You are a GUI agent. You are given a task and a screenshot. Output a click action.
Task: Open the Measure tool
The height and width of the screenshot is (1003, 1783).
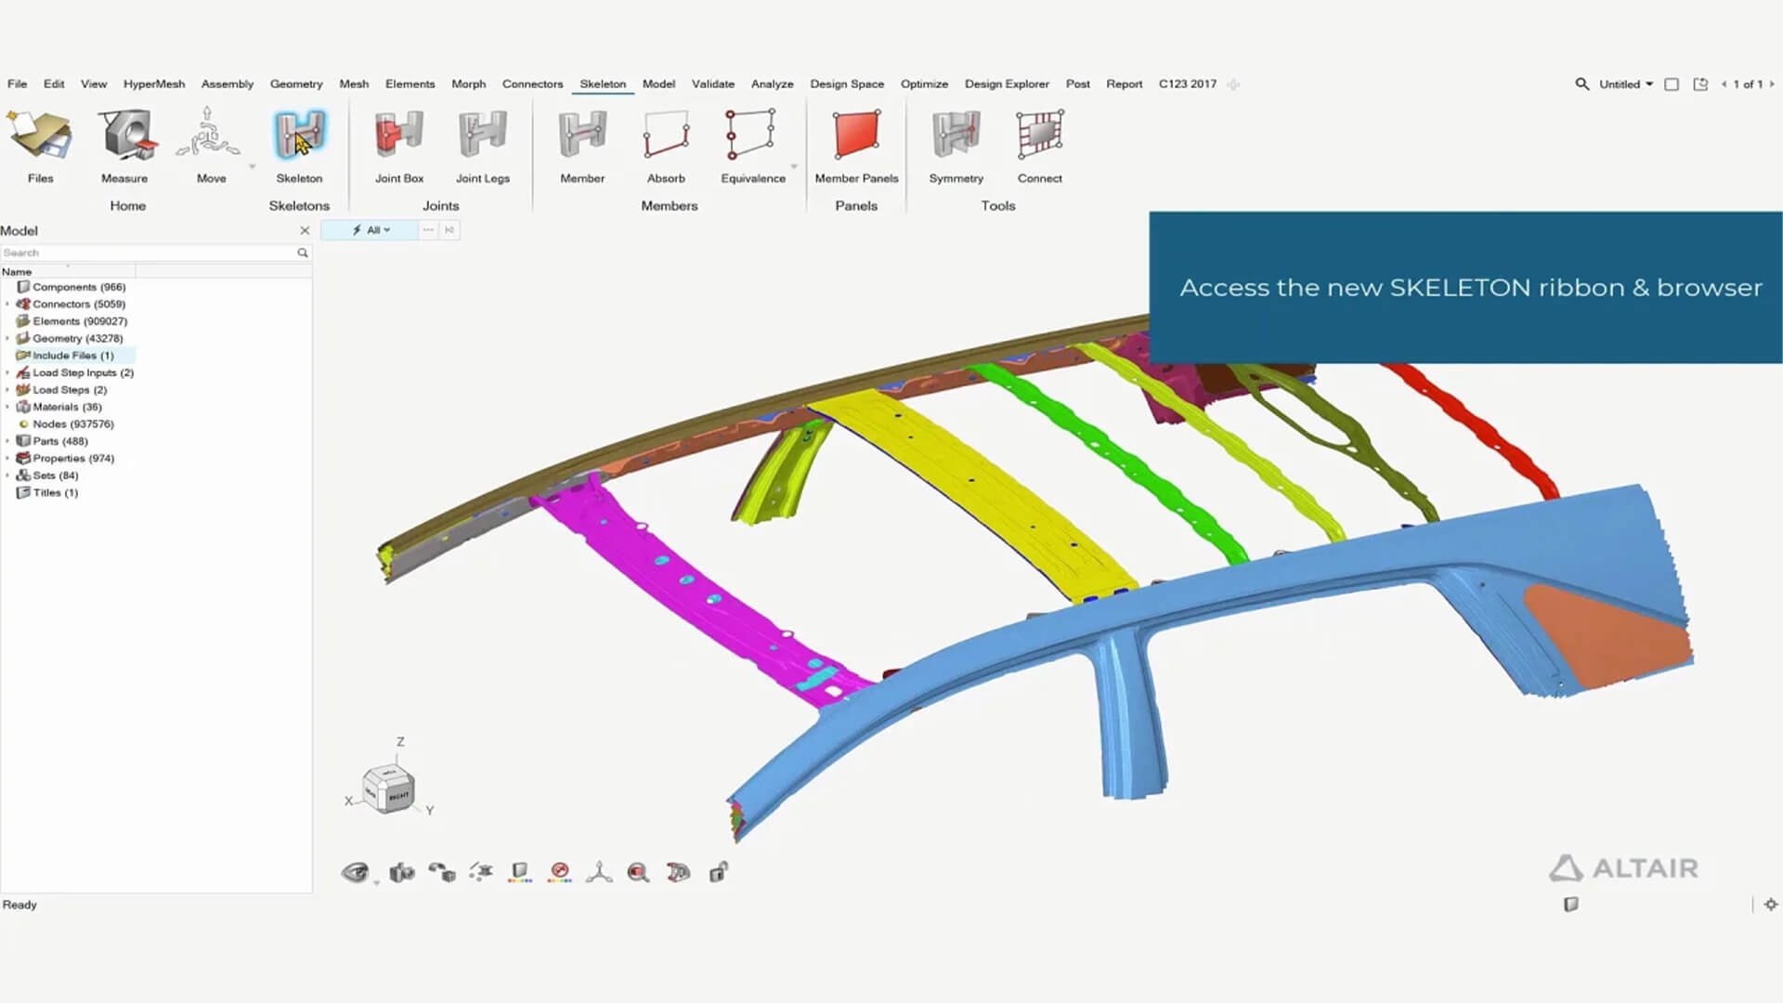pos(124,136)
